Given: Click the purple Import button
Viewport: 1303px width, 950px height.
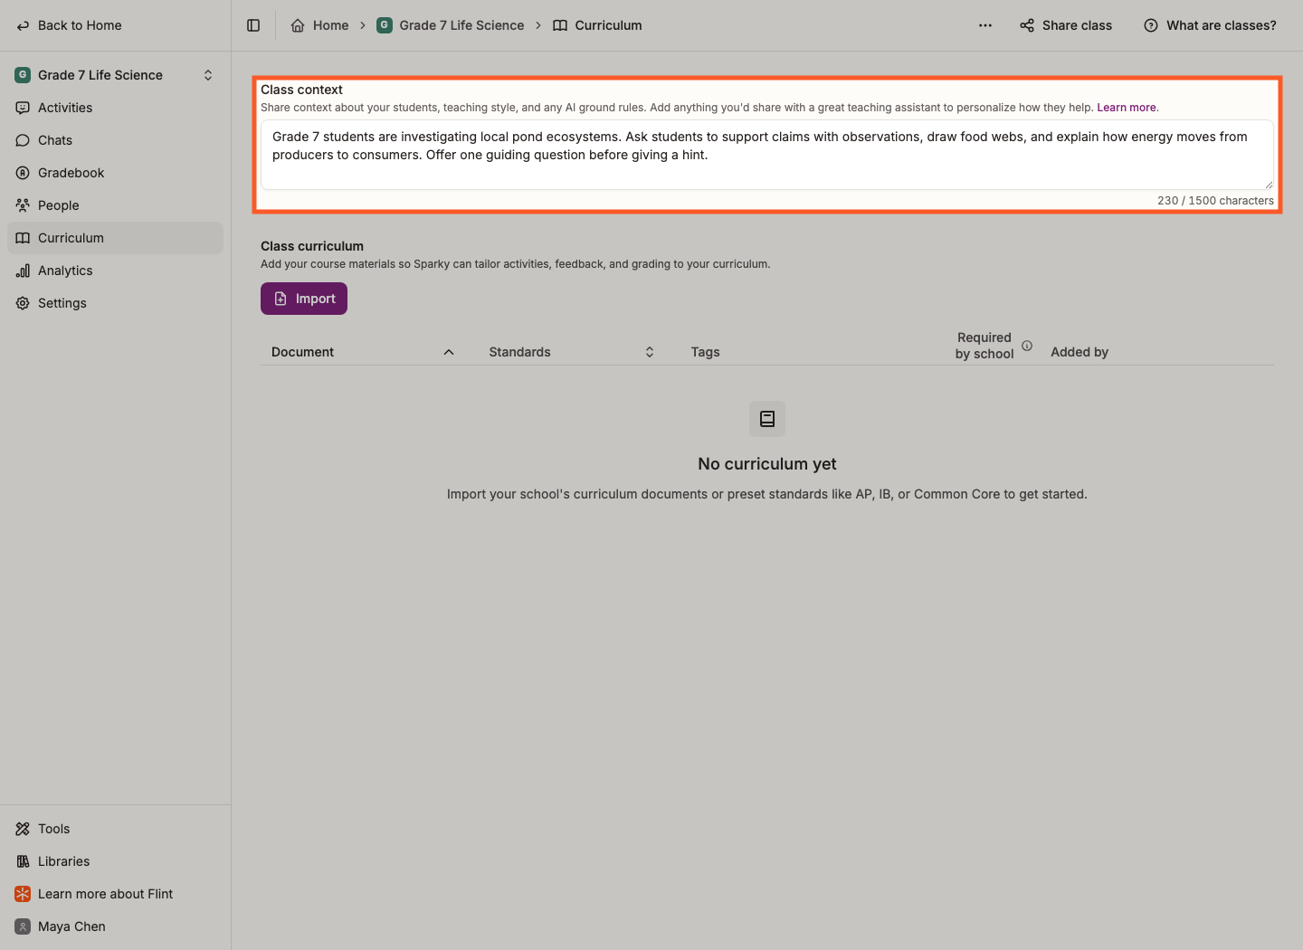Looking at the screenshot, I should point(304,299).
